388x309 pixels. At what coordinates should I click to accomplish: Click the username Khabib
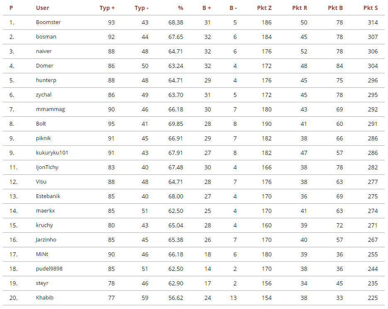tap(44, 298)
